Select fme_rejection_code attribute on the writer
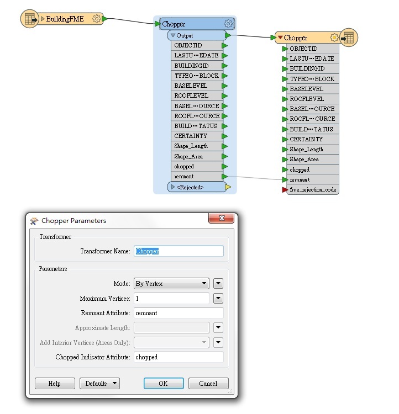The width and height of the screenshot is (399, 414). pos(312,189)
